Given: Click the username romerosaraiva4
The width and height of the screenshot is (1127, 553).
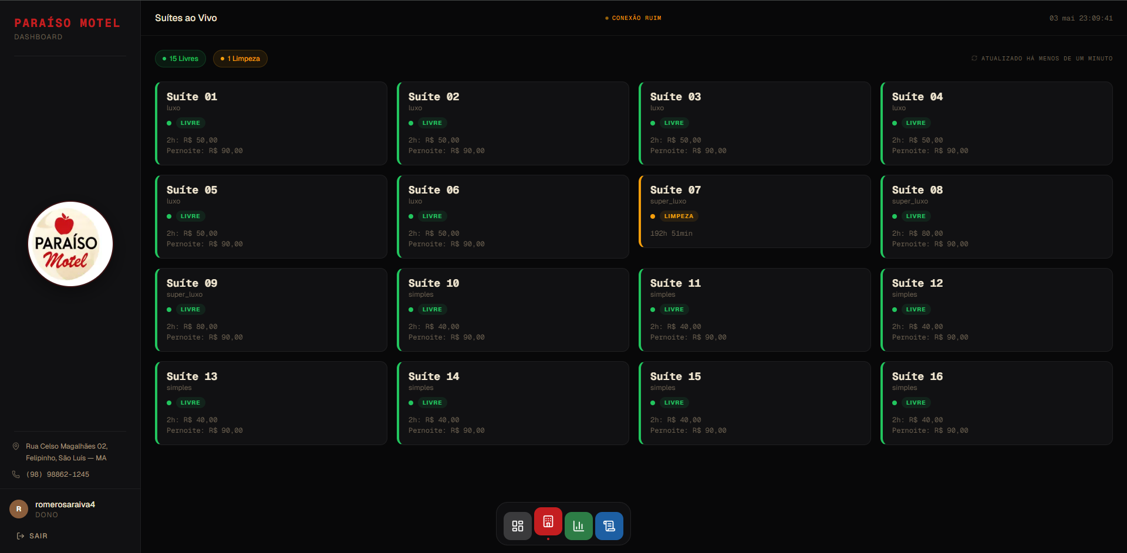Looking at the screenshot, I should [65, 504].
